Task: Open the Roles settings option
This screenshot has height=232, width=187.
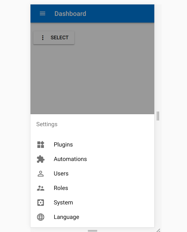Action: [x=61, y=188]
